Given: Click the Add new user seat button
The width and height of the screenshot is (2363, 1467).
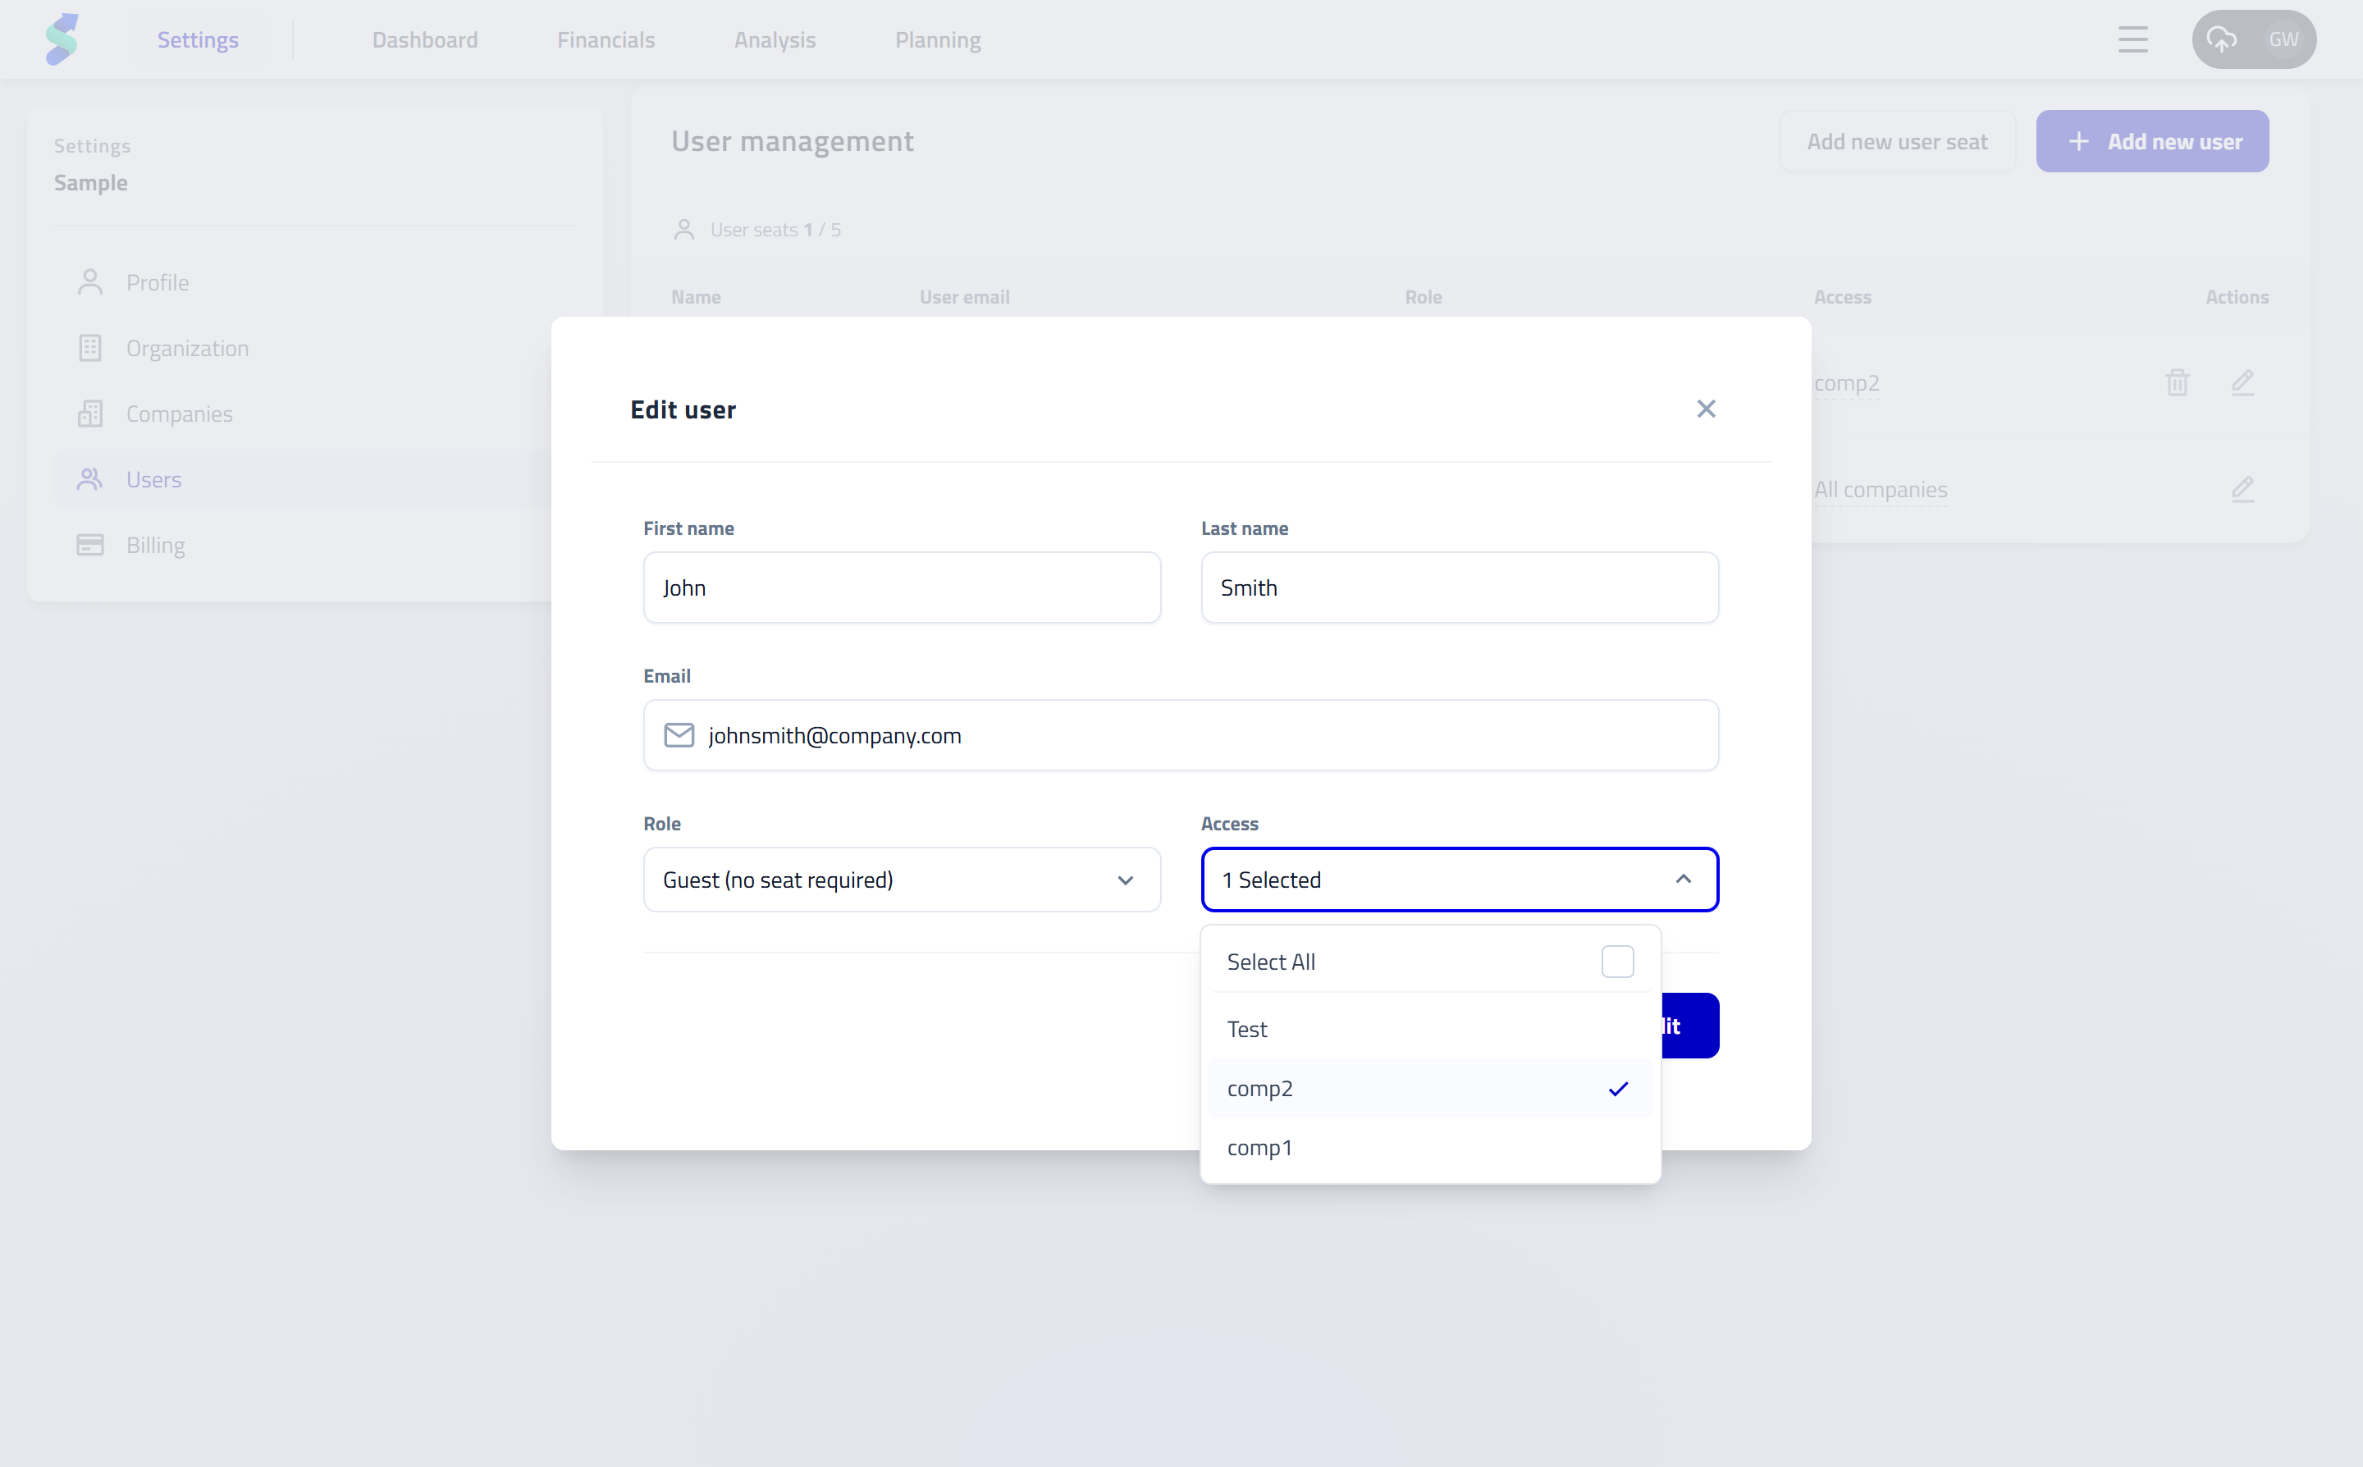Looking at the screenshot, I should click(1896, 140).
